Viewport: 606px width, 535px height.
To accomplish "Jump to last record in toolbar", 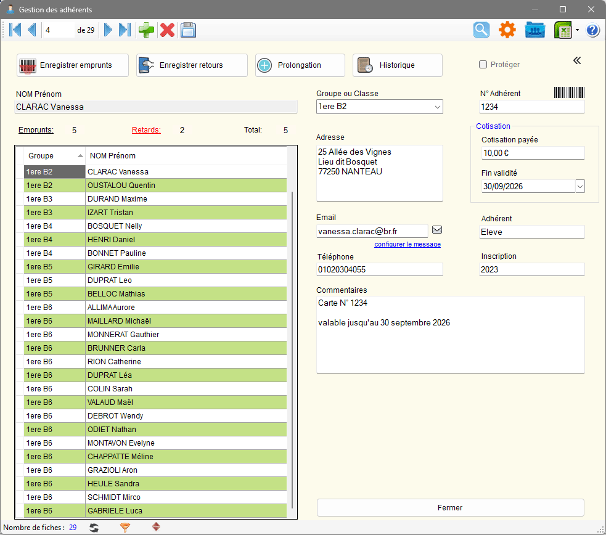I will 125,30.
